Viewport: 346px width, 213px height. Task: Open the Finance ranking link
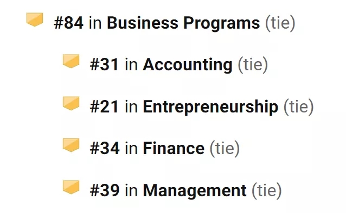[174, 148]
